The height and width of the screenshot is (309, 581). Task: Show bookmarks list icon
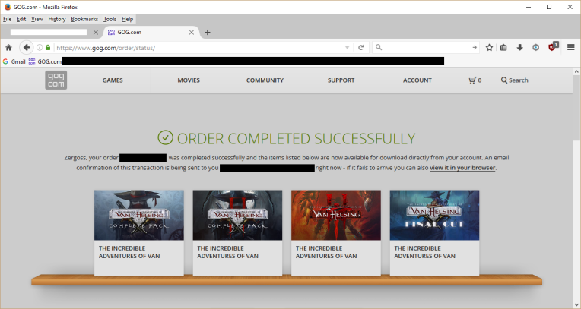coord(503,47)
